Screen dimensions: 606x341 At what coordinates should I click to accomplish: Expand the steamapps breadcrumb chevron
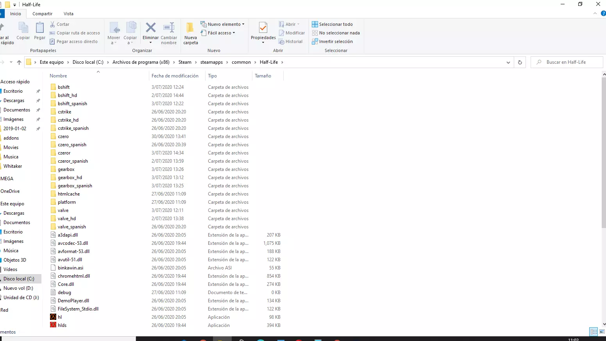tap(227, 62)
